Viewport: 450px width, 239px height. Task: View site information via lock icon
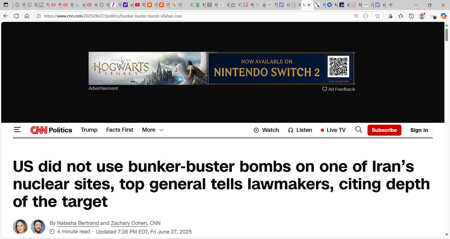39,16
